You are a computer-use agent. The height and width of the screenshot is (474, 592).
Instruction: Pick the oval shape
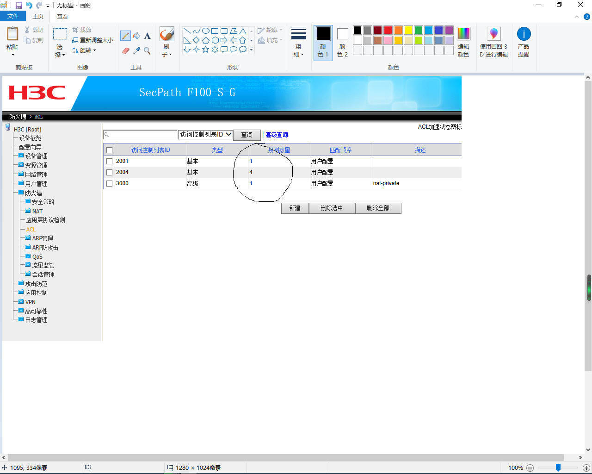pos(206,31)
